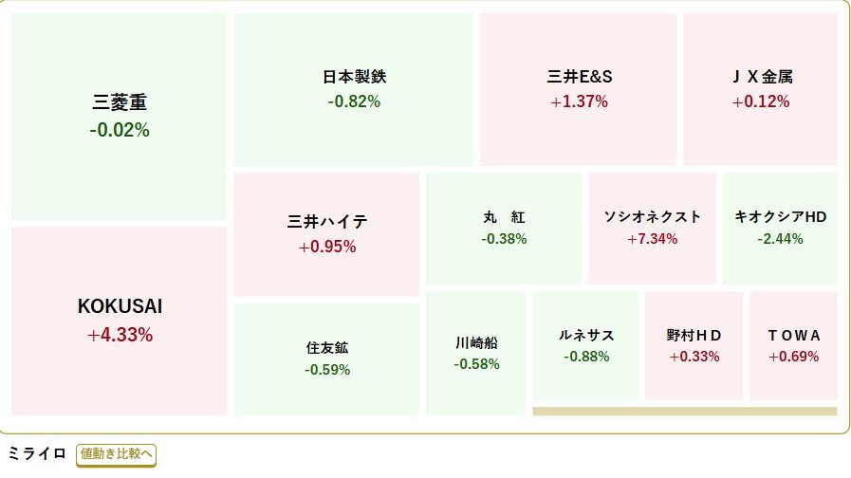Click the キオクシアHD tile
Viewport: 851px width, 478px height.
pos(780,228)
